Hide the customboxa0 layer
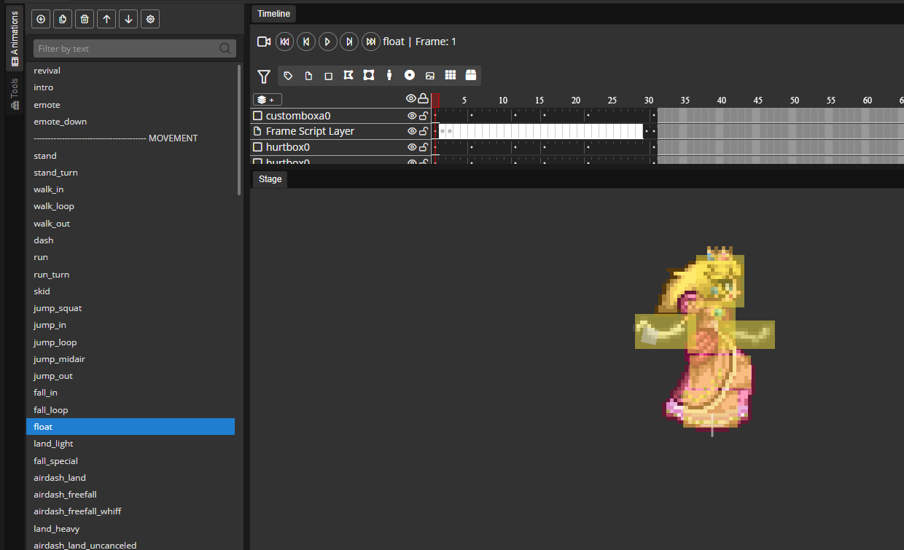The width and height of the screenshot is (904, 550). pos(412,116)
